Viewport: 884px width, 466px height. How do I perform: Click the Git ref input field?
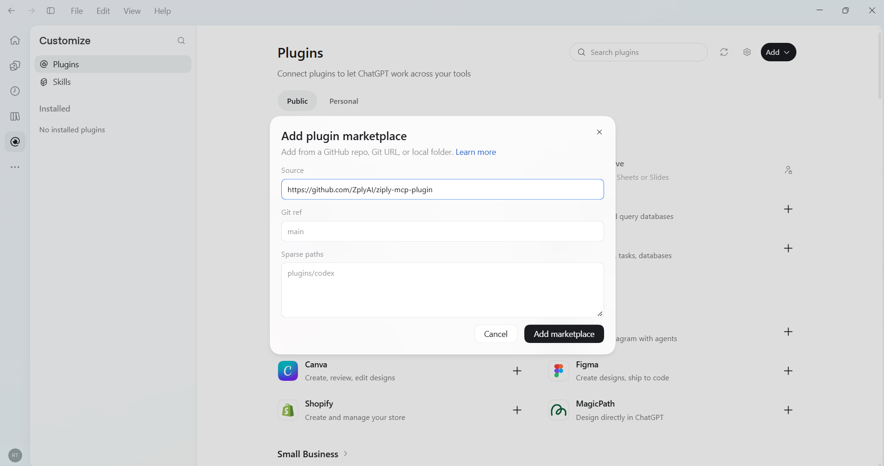click(443, 231)
